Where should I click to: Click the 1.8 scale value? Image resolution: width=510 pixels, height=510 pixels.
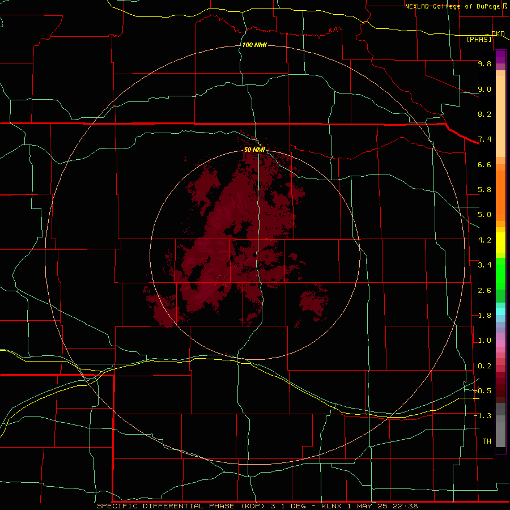[484, 316]
